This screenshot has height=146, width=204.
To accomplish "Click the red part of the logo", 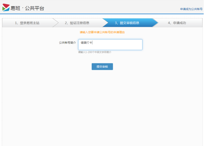I will (x=6, y=6).
